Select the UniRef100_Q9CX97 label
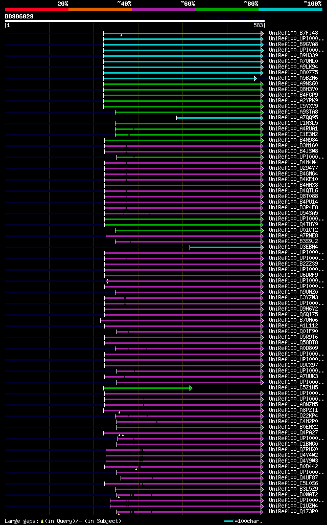Viewport: 327px width, 525px height. [294, 365]
